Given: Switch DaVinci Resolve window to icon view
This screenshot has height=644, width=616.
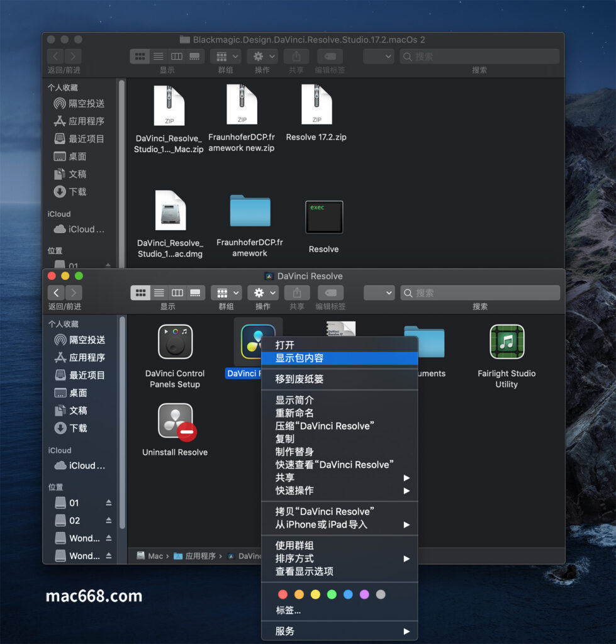Looking at the screenshot, I should coord(140,293).
